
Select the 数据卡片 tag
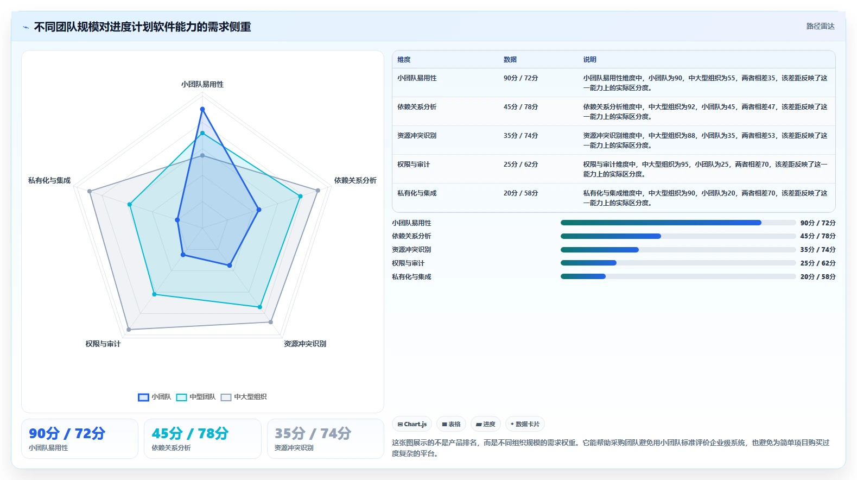[525, 424]
